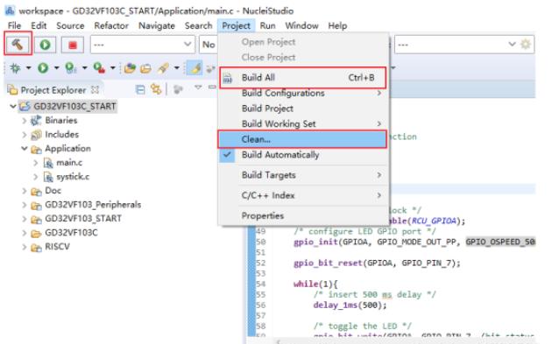
Task: Expand the main.c node
Action: click(35, 163)
